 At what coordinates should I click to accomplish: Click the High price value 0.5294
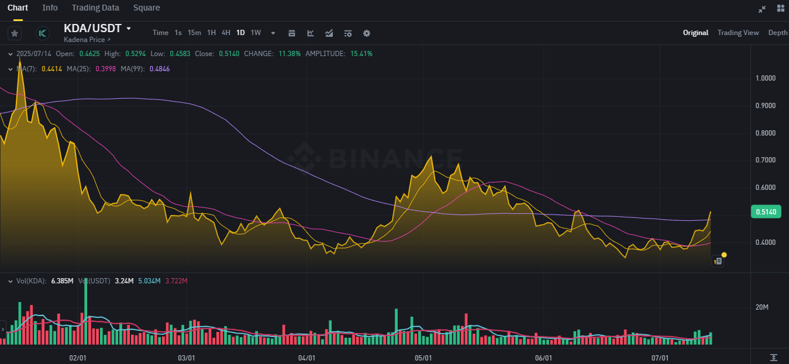pyautogui.click(x=135, y=54)
